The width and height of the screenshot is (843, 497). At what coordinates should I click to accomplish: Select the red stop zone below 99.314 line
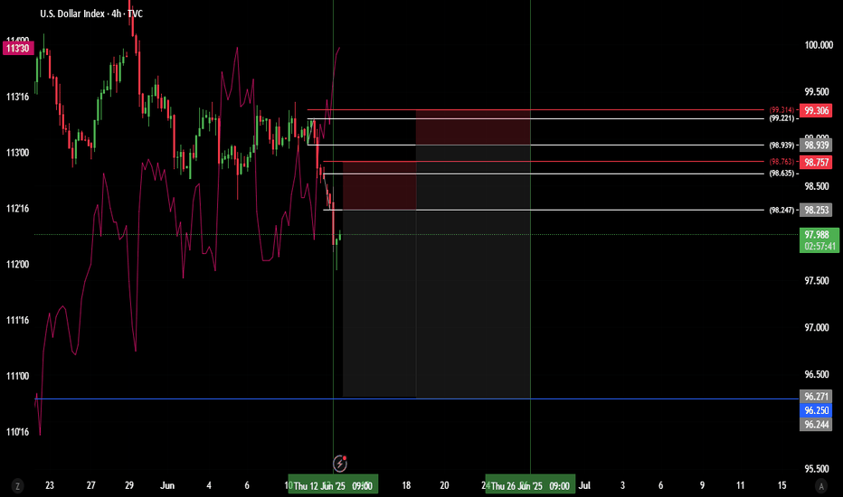[473, 127]
